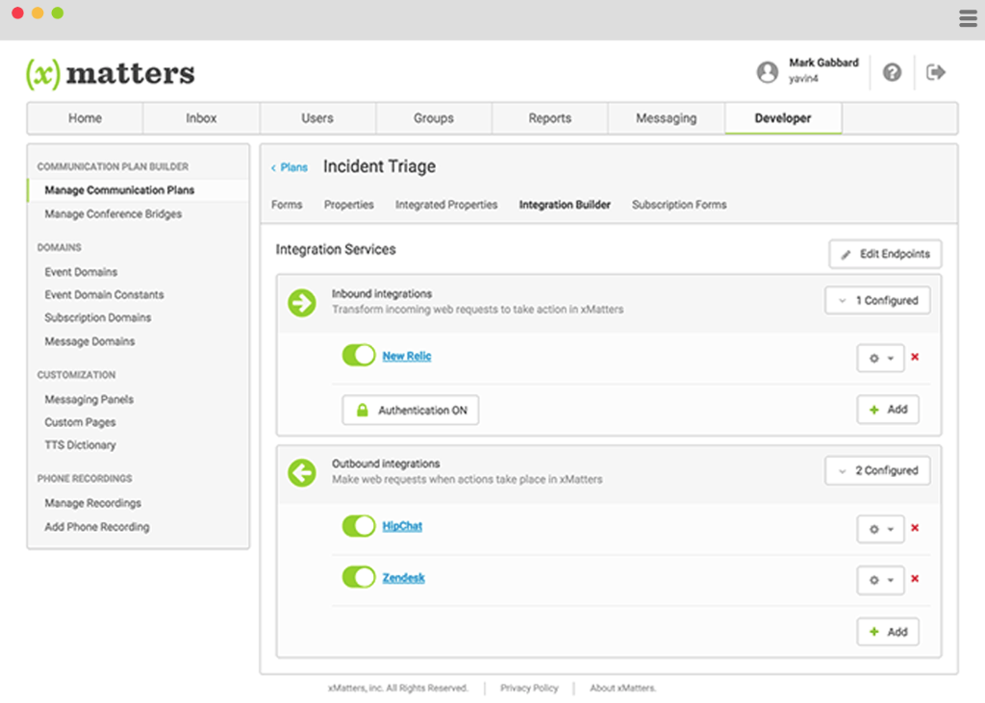Toggle the New Relic integration switch

coord(359,356)
